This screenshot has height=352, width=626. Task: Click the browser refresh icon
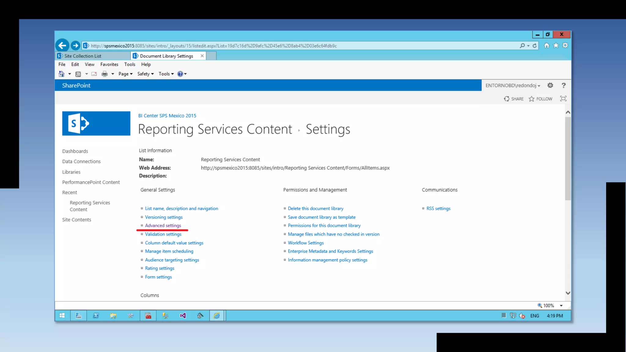(535, 46)
